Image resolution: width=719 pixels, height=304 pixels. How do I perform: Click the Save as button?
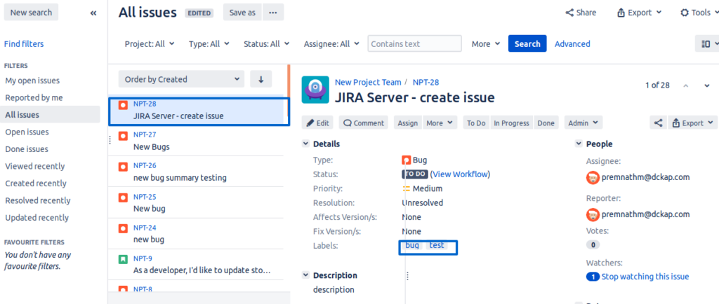click(x=242, y=13)
